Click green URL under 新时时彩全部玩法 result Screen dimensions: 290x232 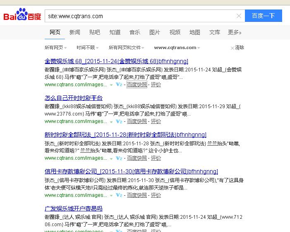76,158
